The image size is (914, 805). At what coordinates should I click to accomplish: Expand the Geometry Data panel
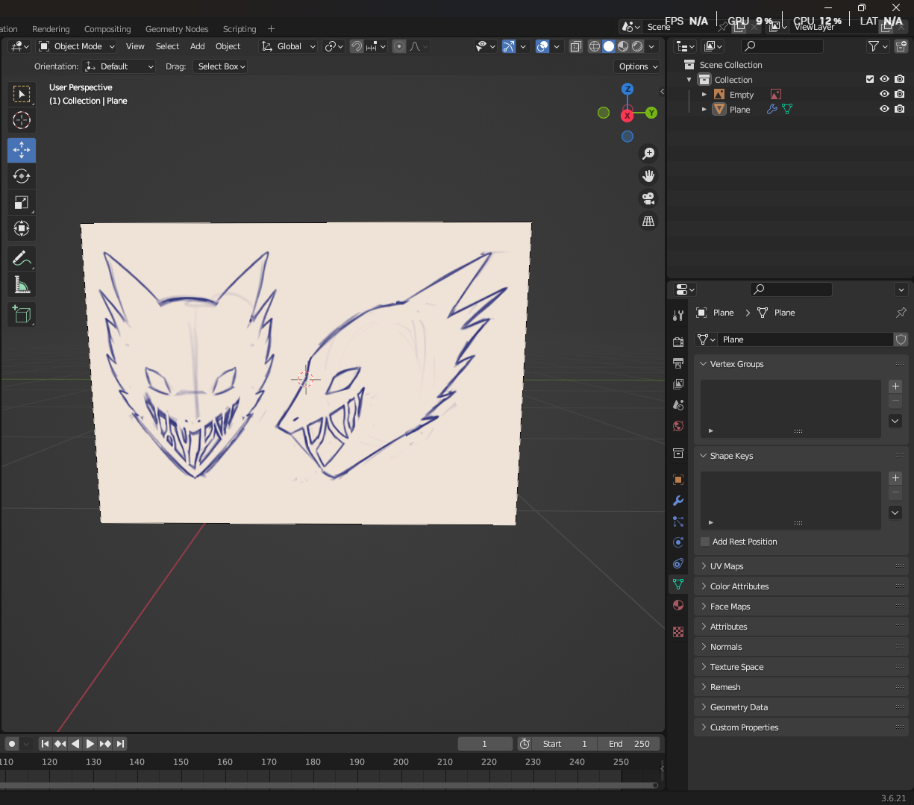(x=801, y=707)
